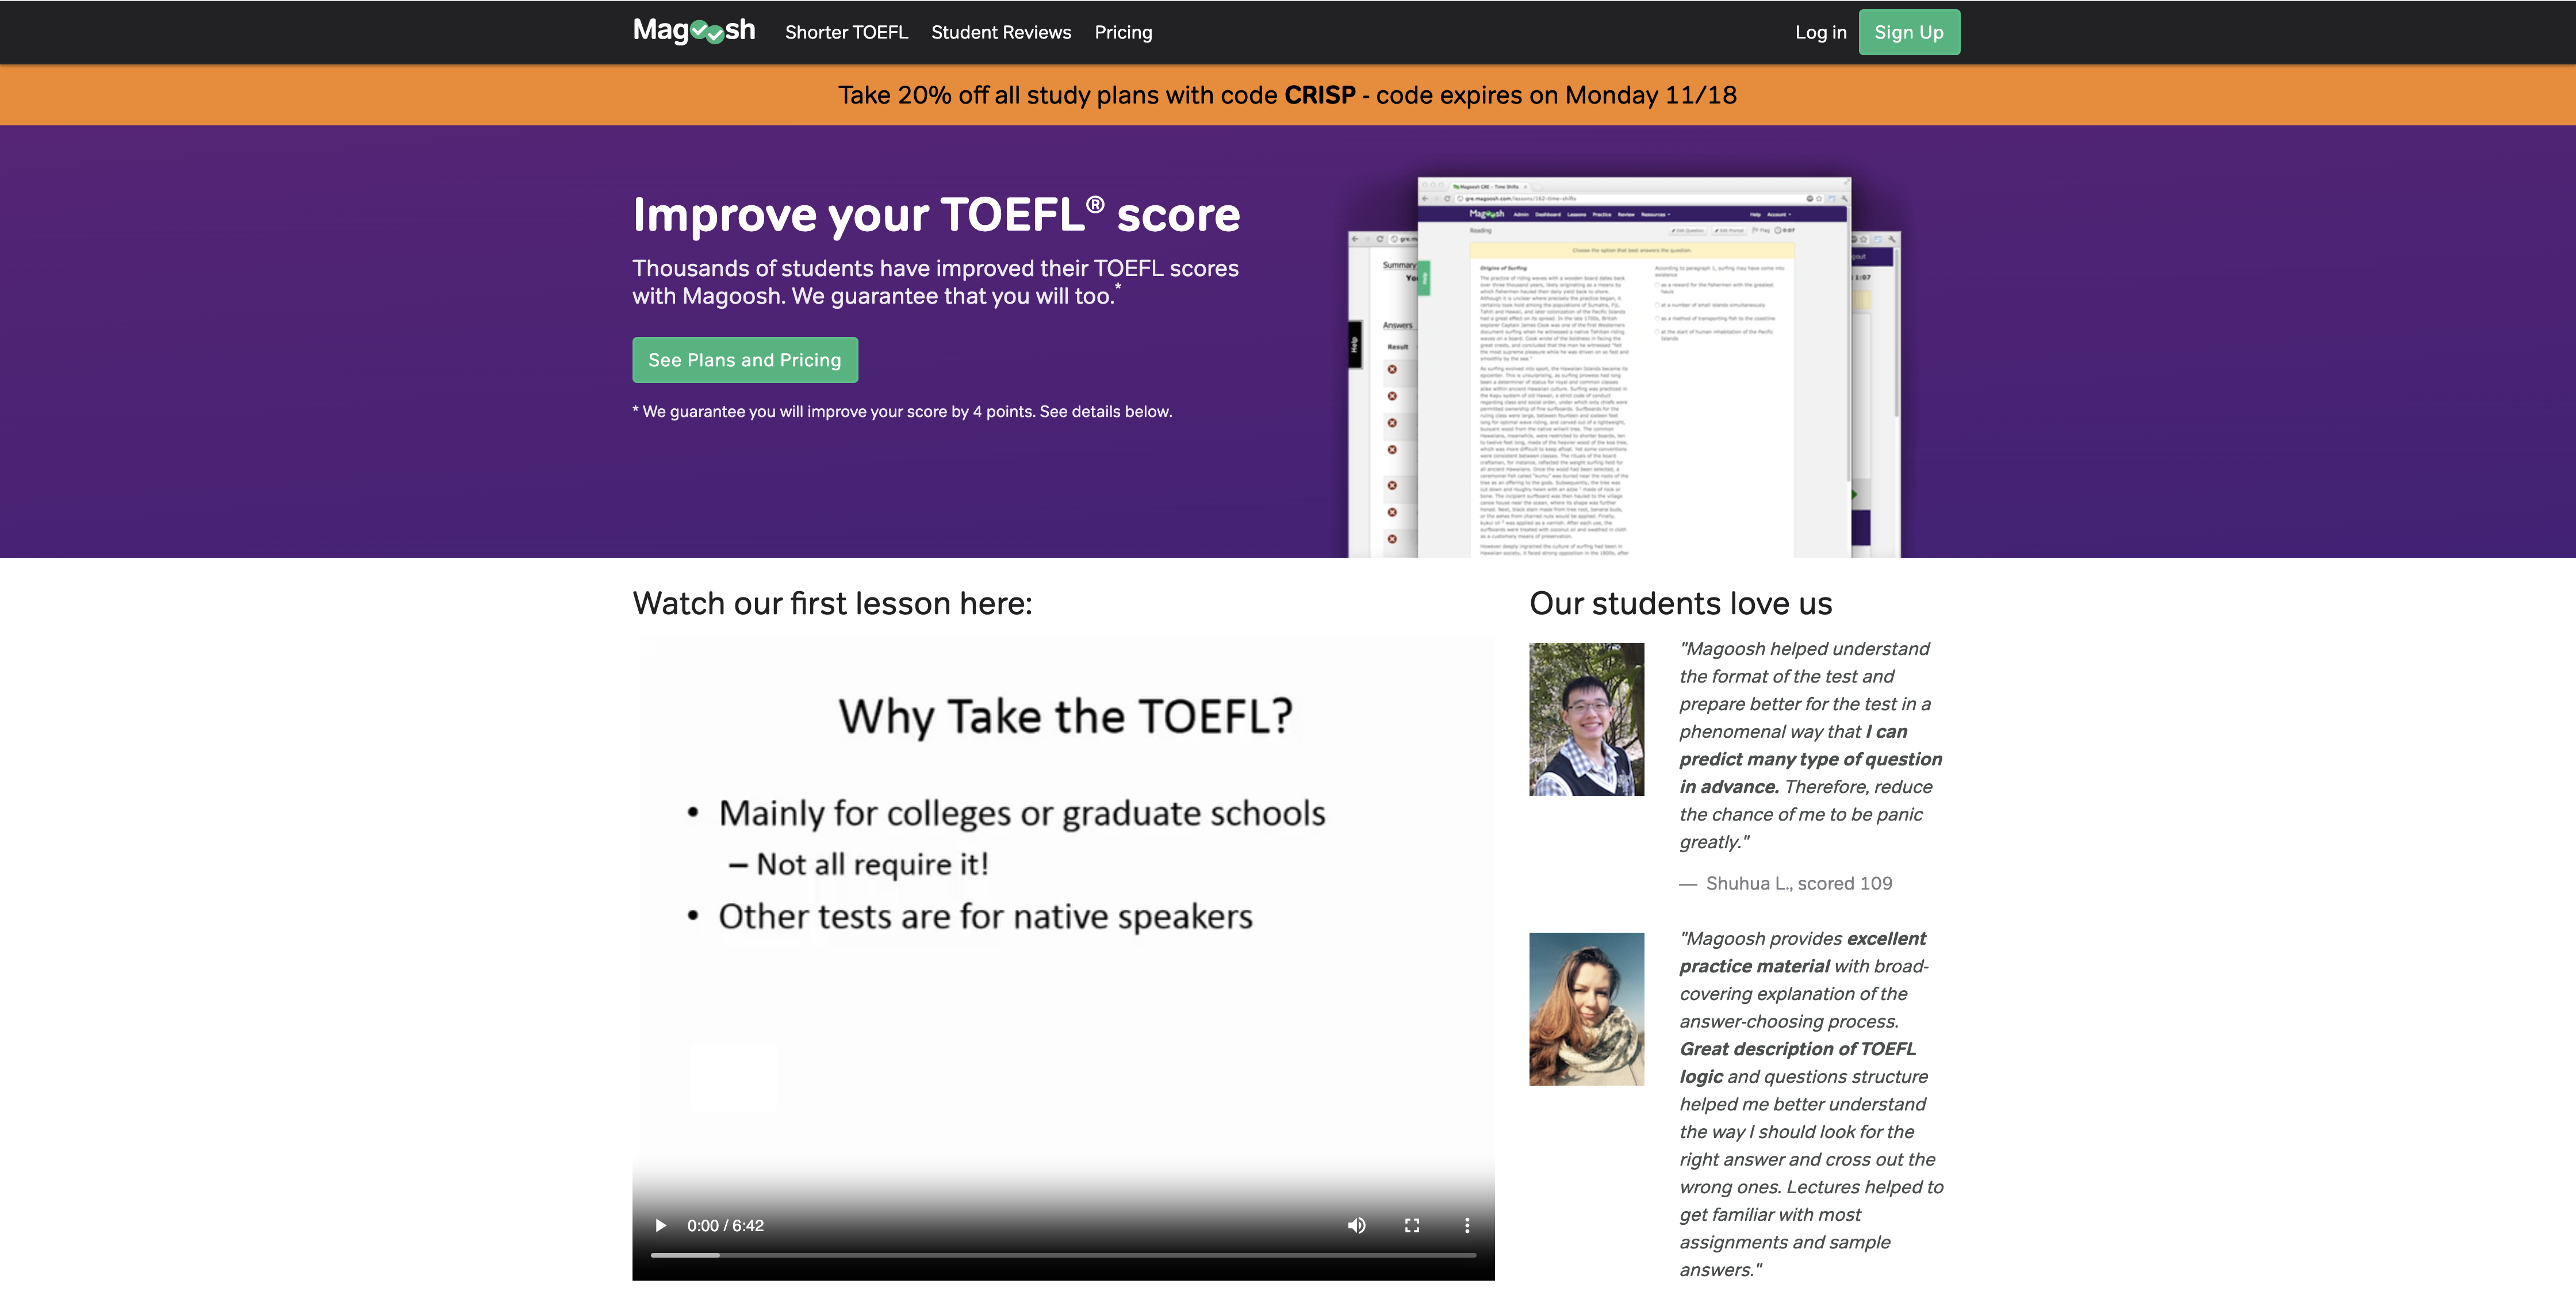Screen dimensions: 2576x1295
Task: Open the Shorter TOEFL menu item
Action: pos(846,32)
